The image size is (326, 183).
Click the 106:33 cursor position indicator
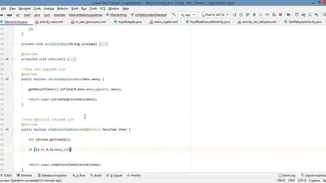click(281, 180)
